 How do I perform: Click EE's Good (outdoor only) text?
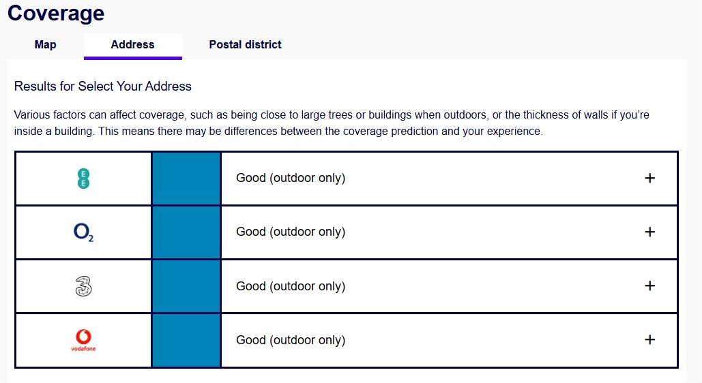coord(291,178)
